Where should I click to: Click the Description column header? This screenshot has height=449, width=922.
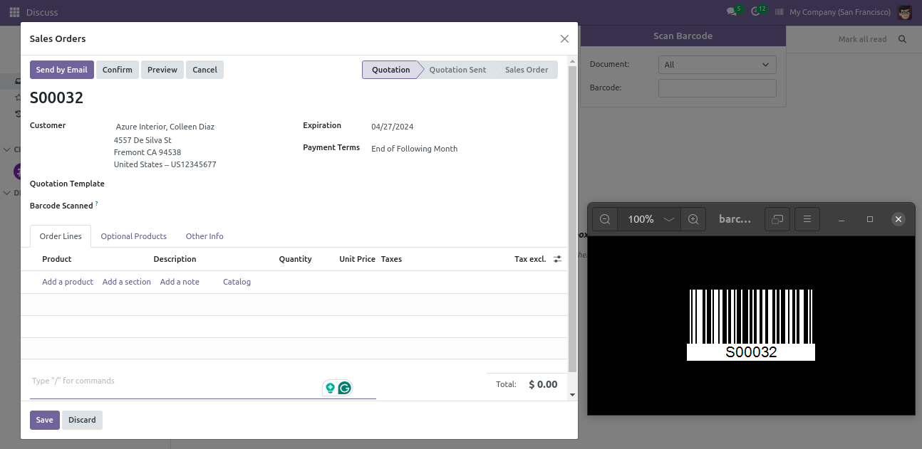175,259
